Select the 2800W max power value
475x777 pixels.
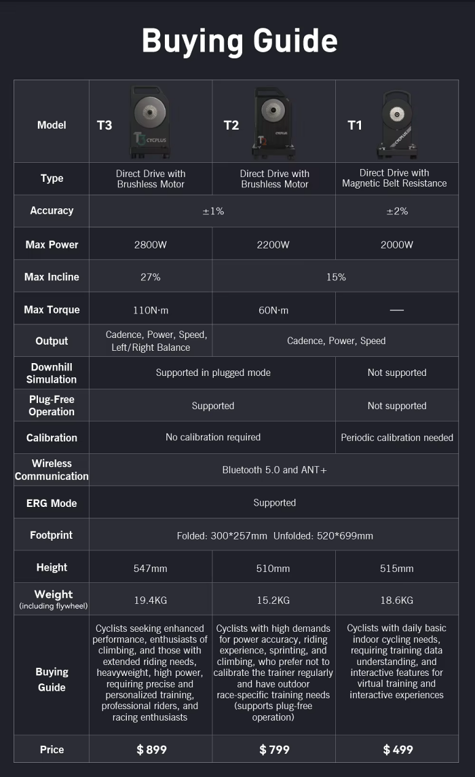(151, 245)
